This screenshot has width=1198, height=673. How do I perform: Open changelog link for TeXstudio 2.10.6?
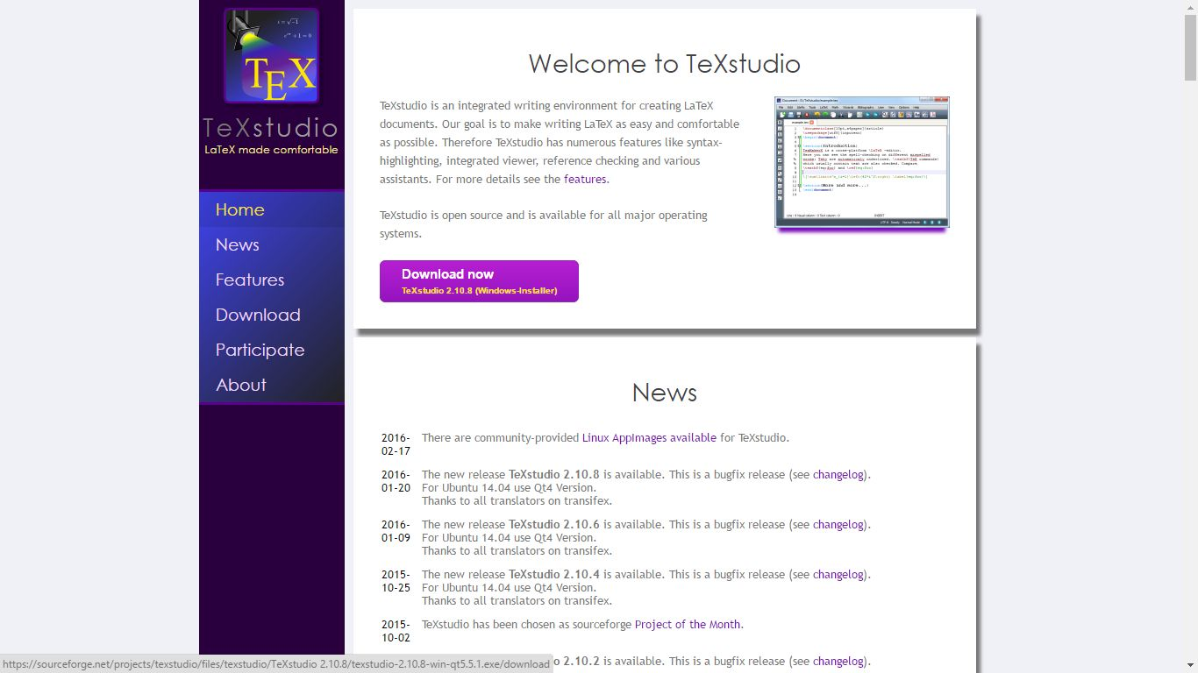(x=838, y=524)
